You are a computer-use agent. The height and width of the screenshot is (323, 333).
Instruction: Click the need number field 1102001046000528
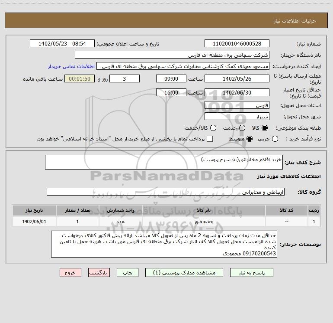point(237,43)
